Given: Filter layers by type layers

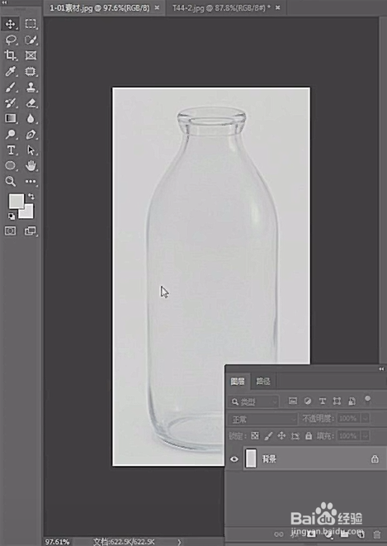Looking at the screenshot, I should (x=323, y=401).
